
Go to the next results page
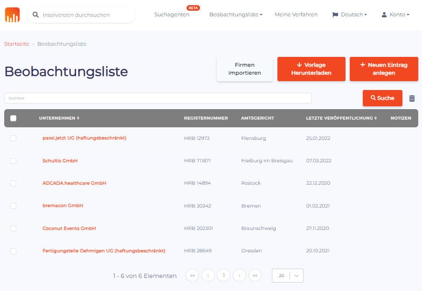[x=239, y=276]
